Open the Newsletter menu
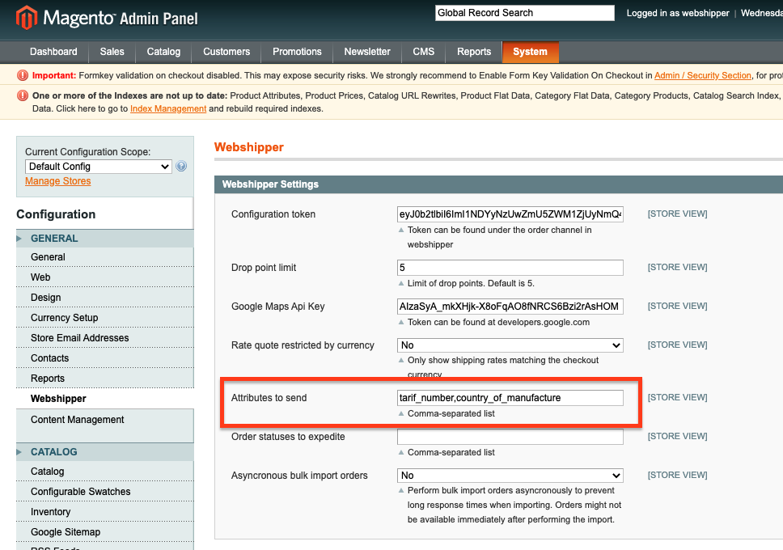 (367, 52)
